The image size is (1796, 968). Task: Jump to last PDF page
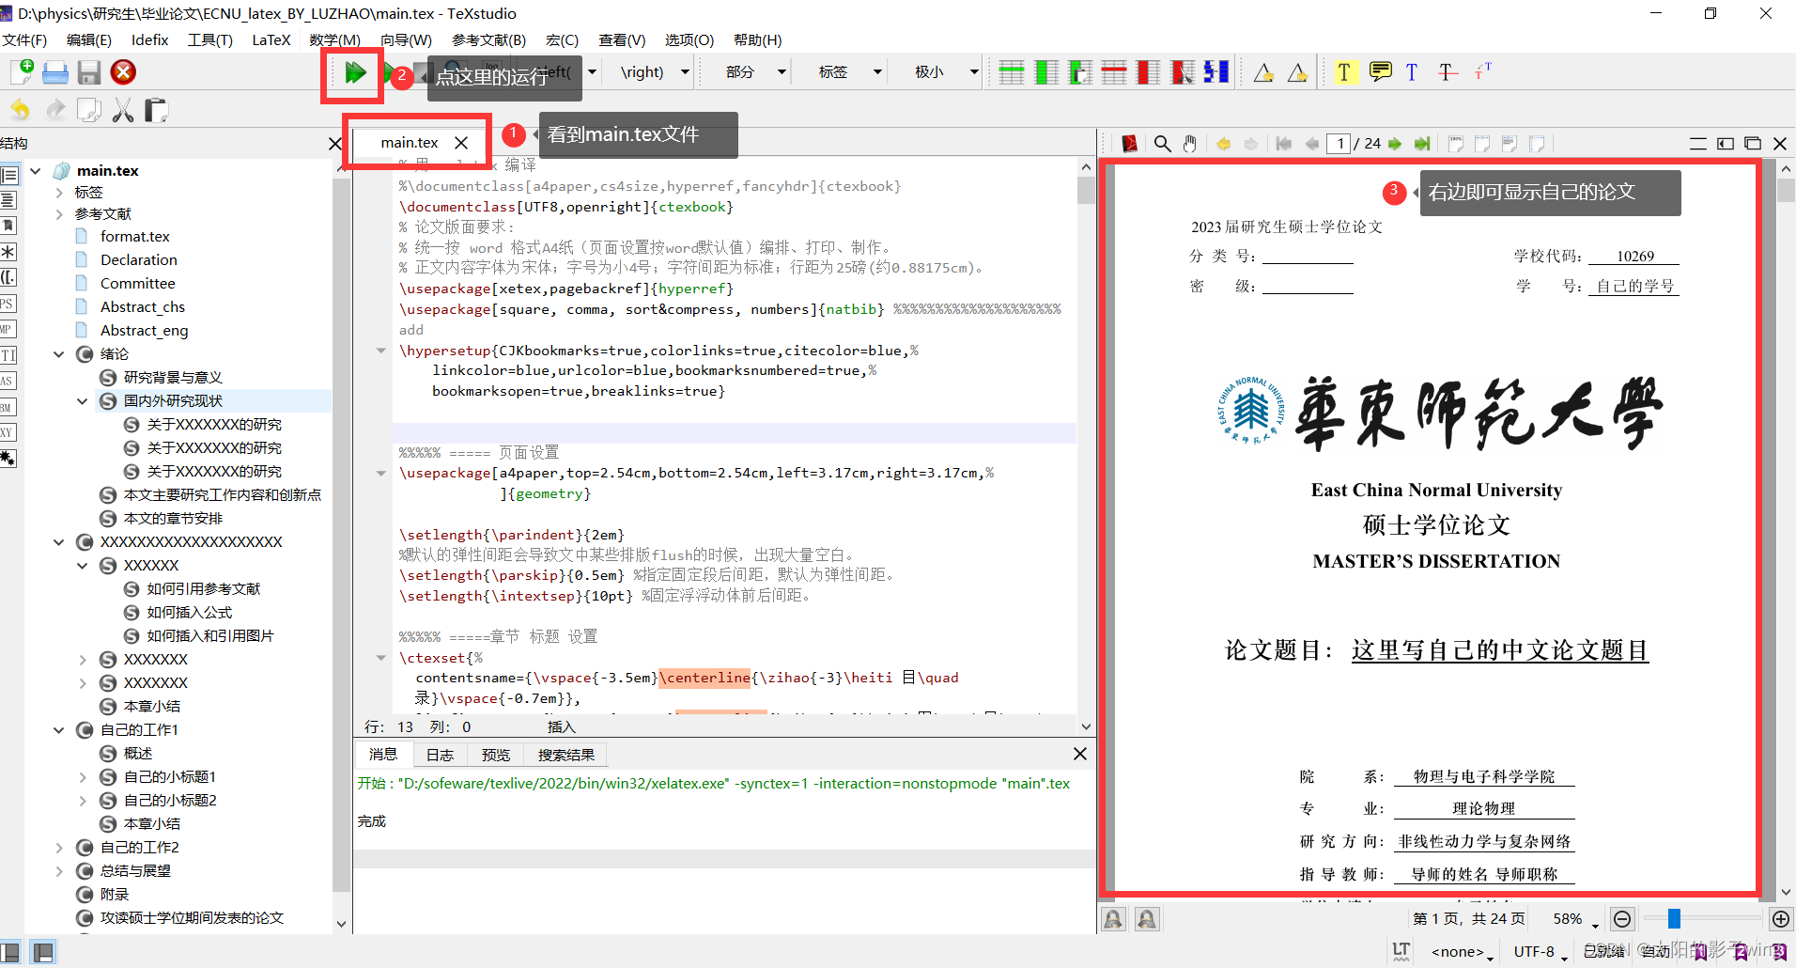pyautogui.click(x=1422, y=144)
